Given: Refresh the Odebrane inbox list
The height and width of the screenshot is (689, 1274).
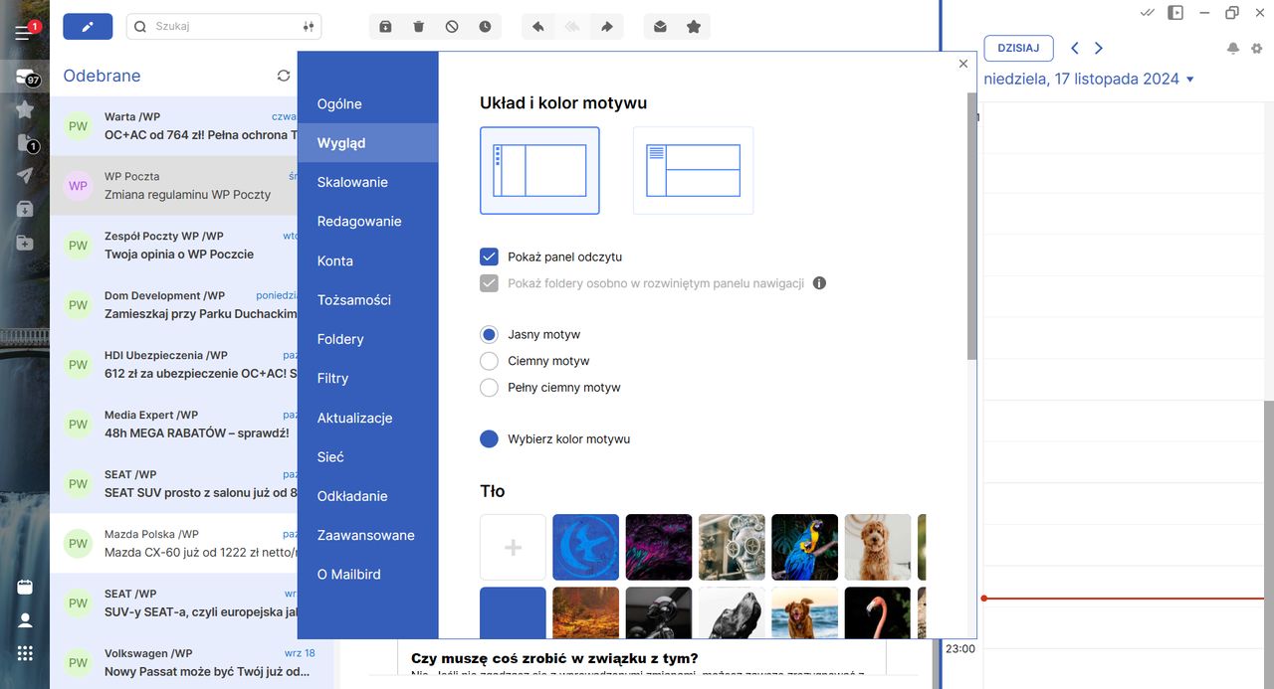Looking at the screenshot, I should 284,76.
